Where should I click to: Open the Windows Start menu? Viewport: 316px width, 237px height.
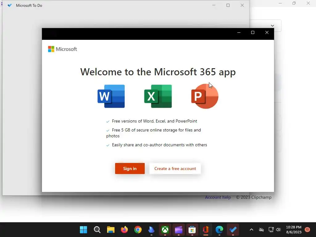(83, 230)
